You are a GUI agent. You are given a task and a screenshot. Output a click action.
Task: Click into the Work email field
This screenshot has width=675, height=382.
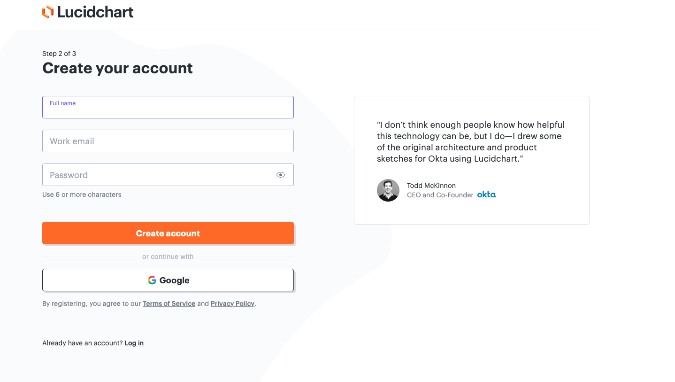click(168, 141)
